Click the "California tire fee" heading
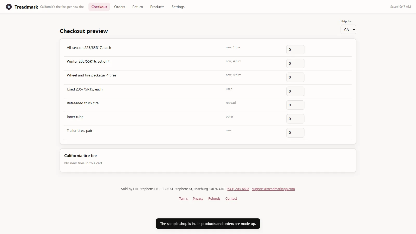 pyautogui.click(x=81, y=155)
